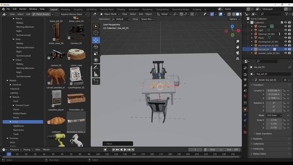The width and height of the screenshot is (293, 165).
Task: Select the Add Cube tool
Action: (x=96, y=82)
